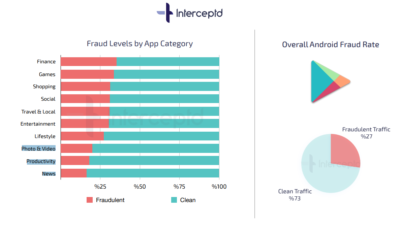
Task: Select the highlighted Photo & Video label
Action: (x=38, y=149)
